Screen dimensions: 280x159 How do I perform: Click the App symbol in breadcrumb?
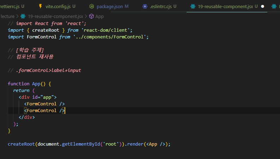click(x=99, y=17)
